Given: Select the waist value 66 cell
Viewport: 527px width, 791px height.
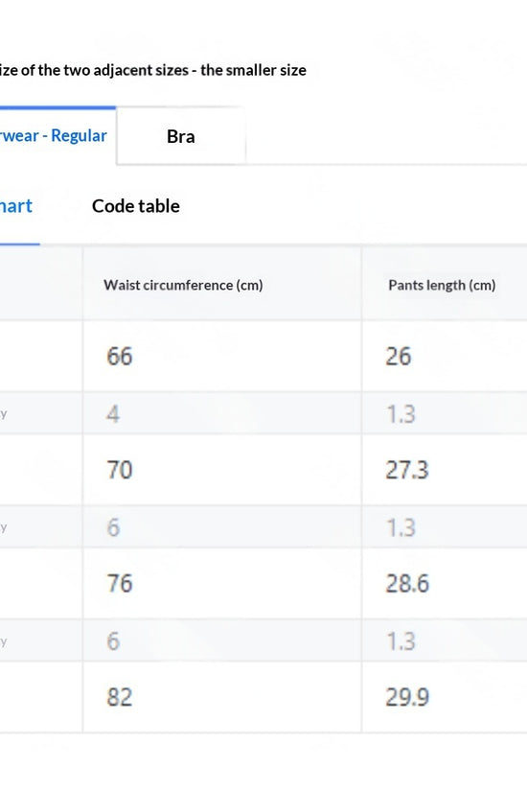Looking at the screenshot, I should tap(222, 356).
